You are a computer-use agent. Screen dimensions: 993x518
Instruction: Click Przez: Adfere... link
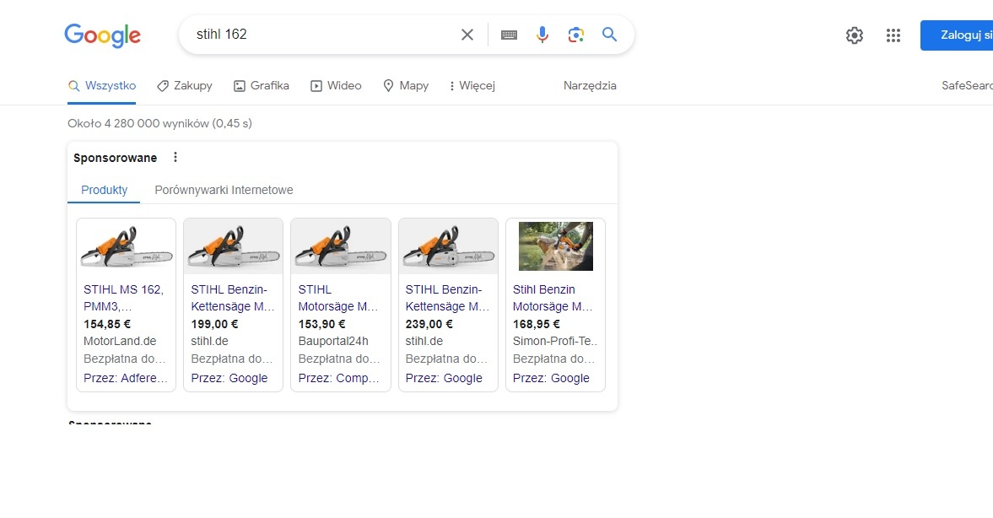click(x=126, y=378)
